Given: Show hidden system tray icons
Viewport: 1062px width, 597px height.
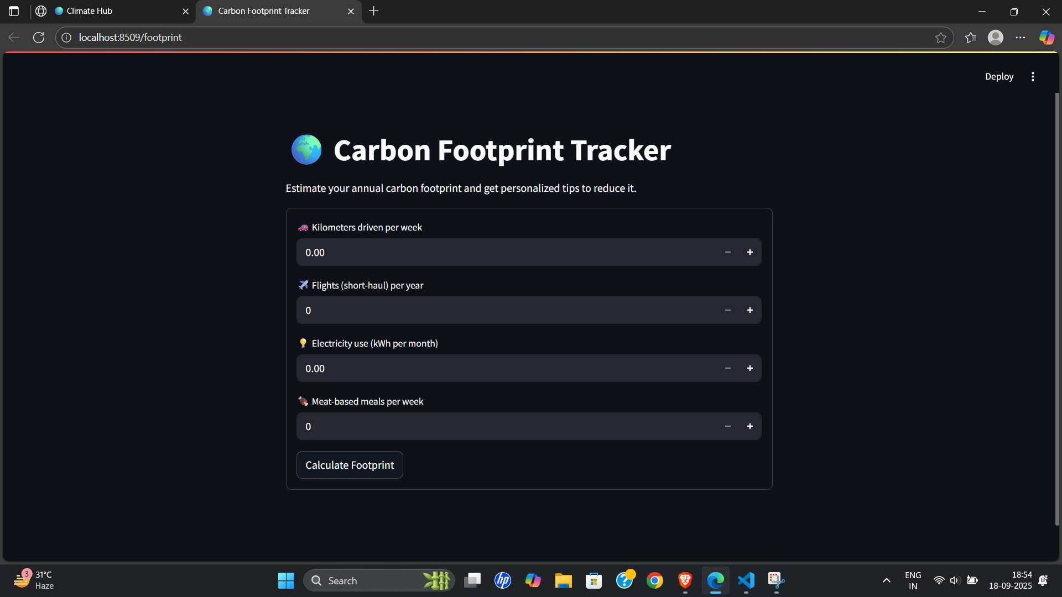Looking at the screenshot, I should click(x=886, y=580).
